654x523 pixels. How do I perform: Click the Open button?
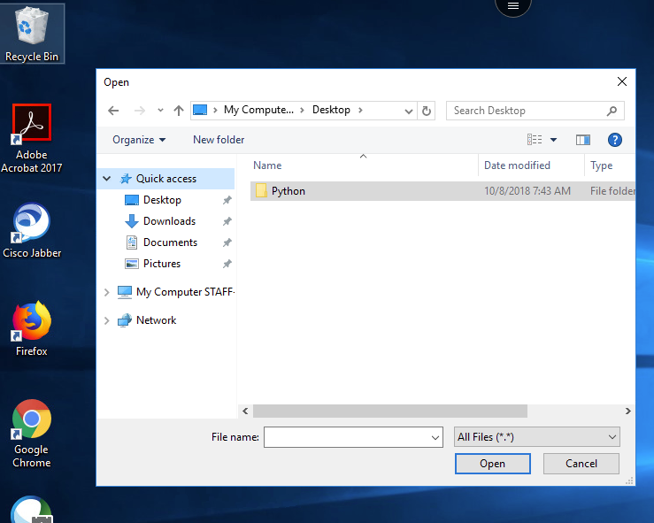(x=493, y=464)
